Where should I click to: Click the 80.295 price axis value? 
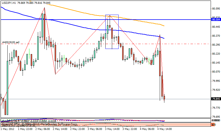click(x=216, y=45)
